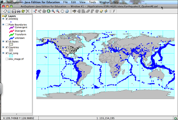178x120 pixels.
Task: Click the blue 2009EQ point symbol
Action: 11,22
